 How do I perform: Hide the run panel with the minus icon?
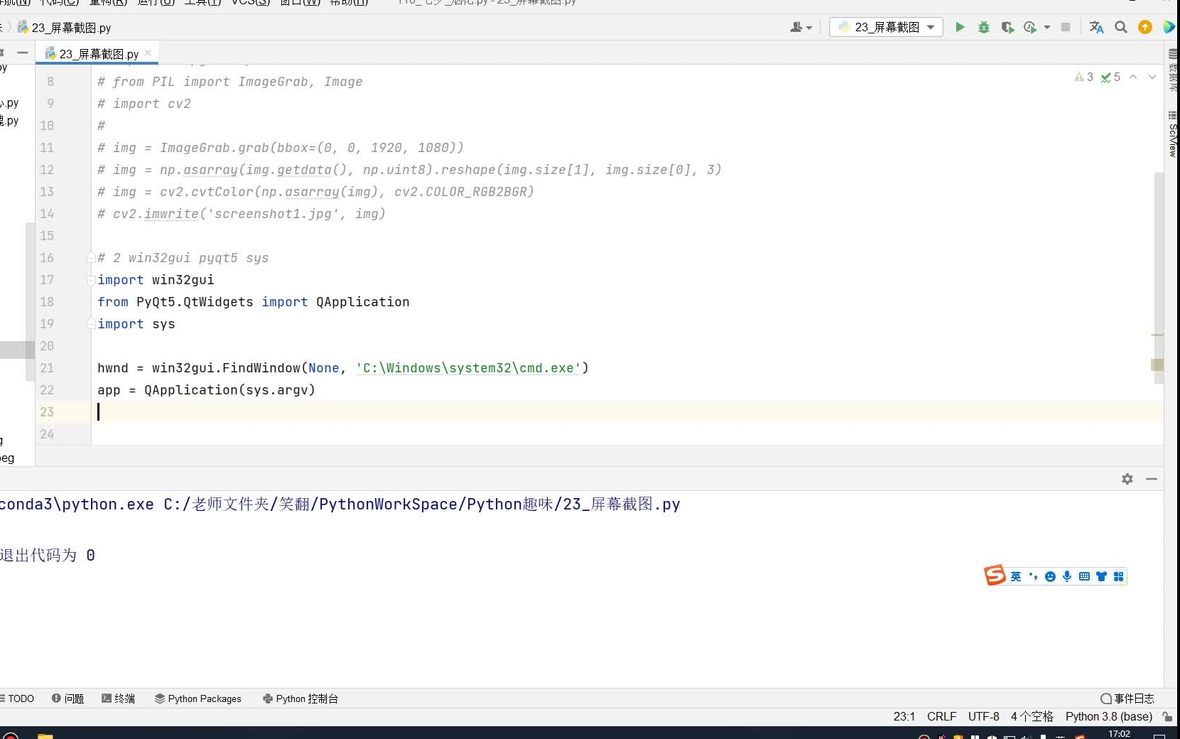click(x=1152, y=479)
